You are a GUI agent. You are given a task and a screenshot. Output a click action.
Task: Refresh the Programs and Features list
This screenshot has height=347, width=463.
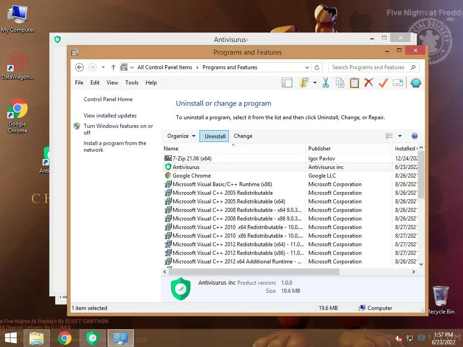tap(317, 68)
